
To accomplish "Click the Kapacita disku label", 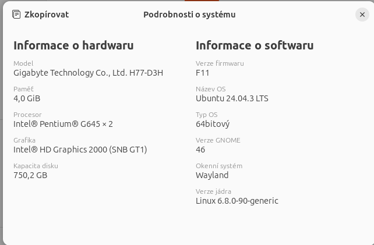I will (x=36, y=166).
